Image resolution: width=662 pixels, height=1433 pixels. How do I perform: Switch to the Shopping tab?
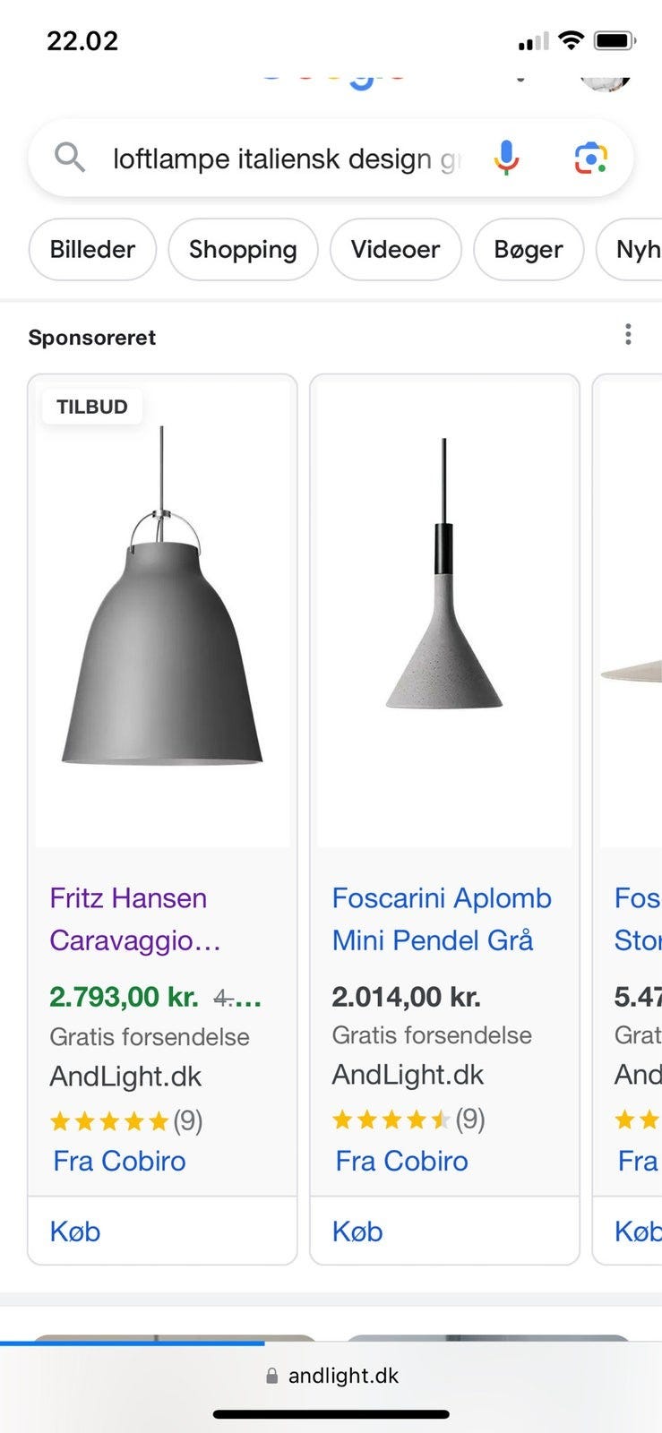[x=243, y=249]
